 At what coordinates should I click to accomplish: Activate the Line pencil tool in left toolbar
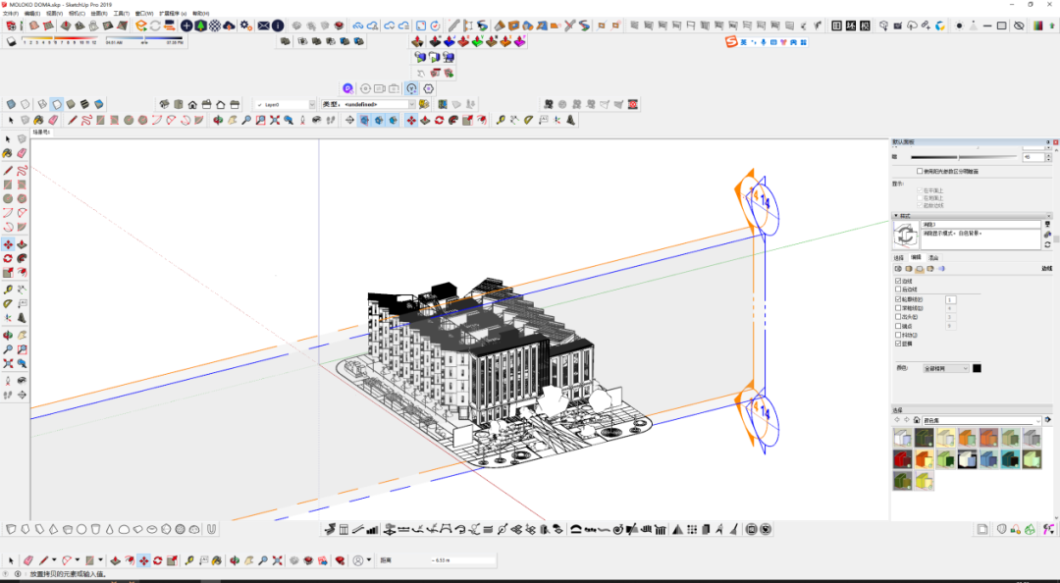click(8, 171)
